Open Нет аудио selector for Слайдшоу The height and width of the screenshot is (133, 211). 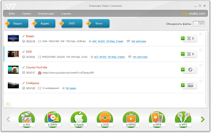[71, 88]
